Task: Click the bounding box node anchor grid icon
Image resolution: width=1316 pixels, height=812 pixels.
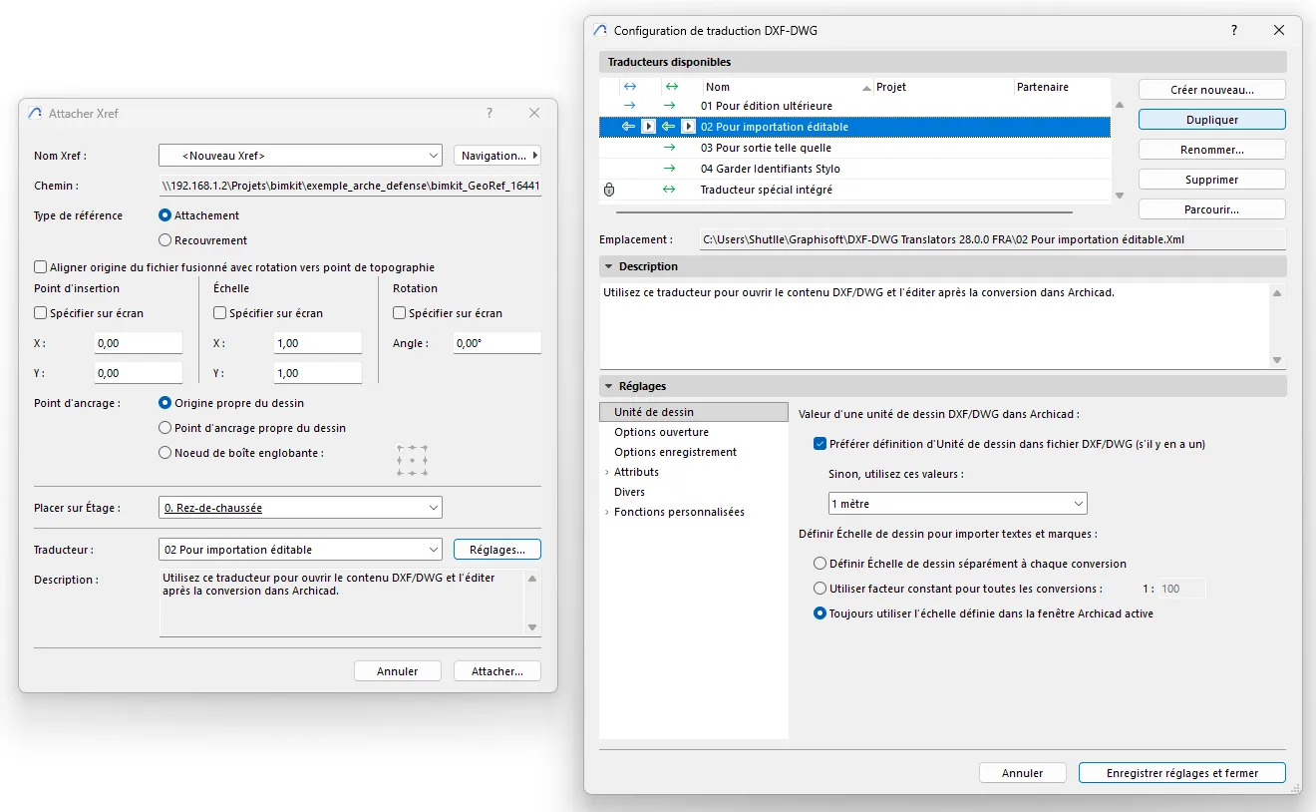Action: (x=412, y=460)
